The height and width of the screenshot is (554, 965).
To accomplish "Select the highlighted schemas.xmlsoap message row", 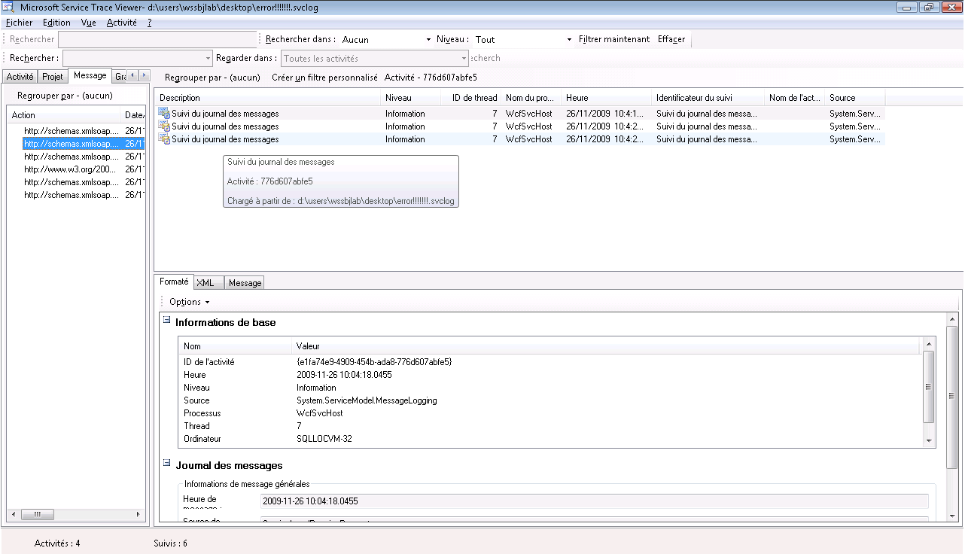I will pos(83,144).
